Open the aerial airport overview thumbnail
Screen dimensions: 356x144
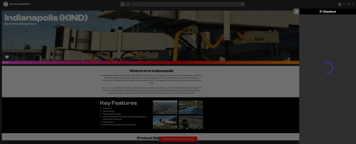(x=165, y=107)
